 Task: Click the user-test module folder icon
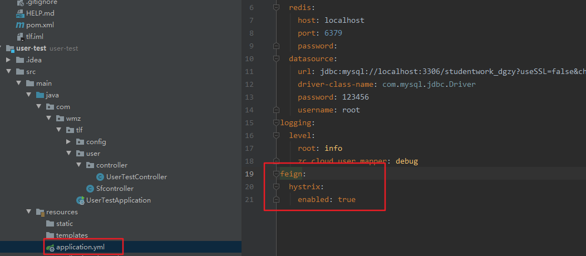click(x=10, y=48)
